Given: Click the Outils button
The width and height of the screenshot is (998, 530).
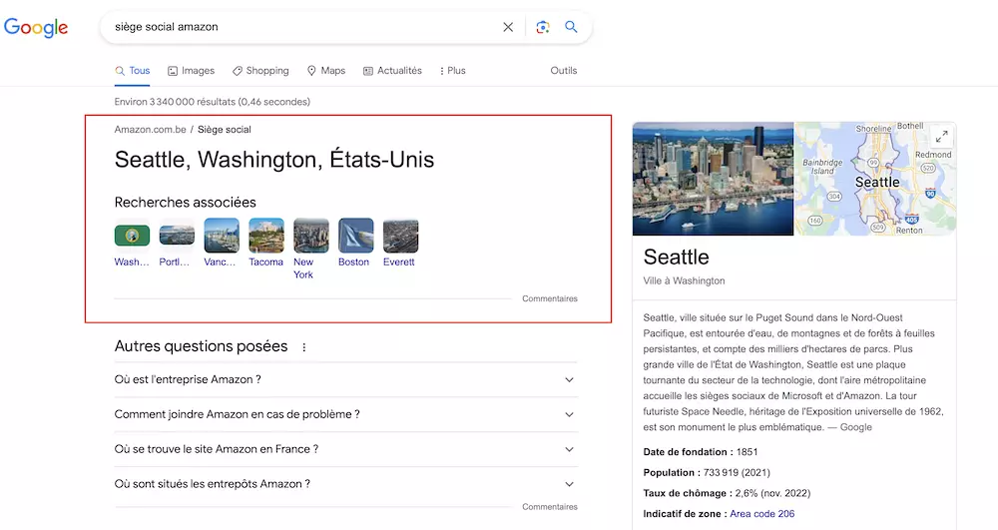Looking at the screenshot, I should point(563,71).
